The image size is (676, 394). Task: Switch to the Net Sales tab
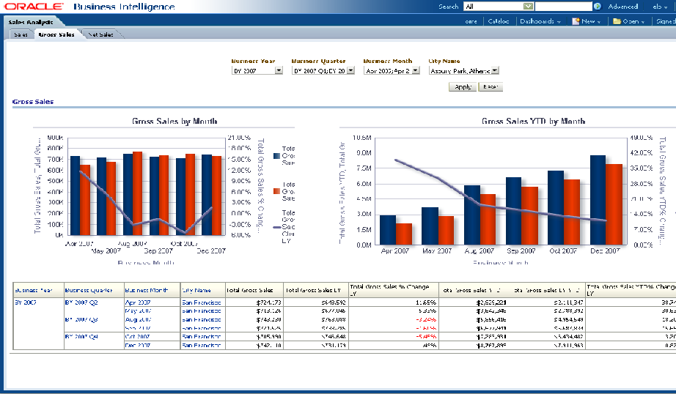click(100, 34)
